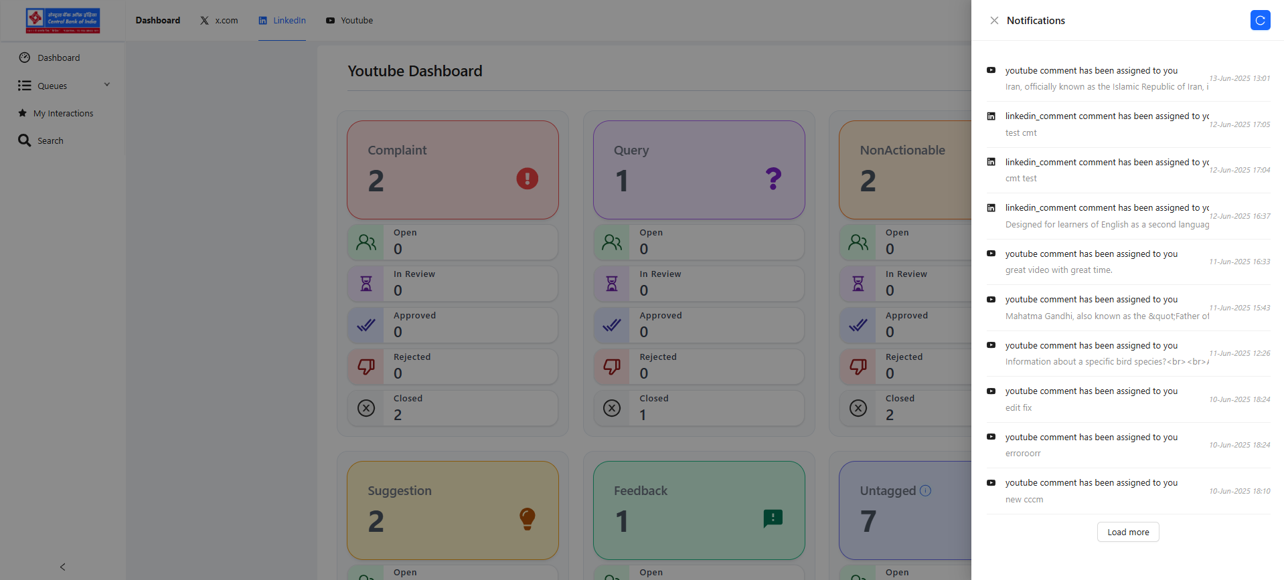Screen dimensions: 1284x580
Task: Refresh the Notifications panel
Action: [x=1260, y=21]
